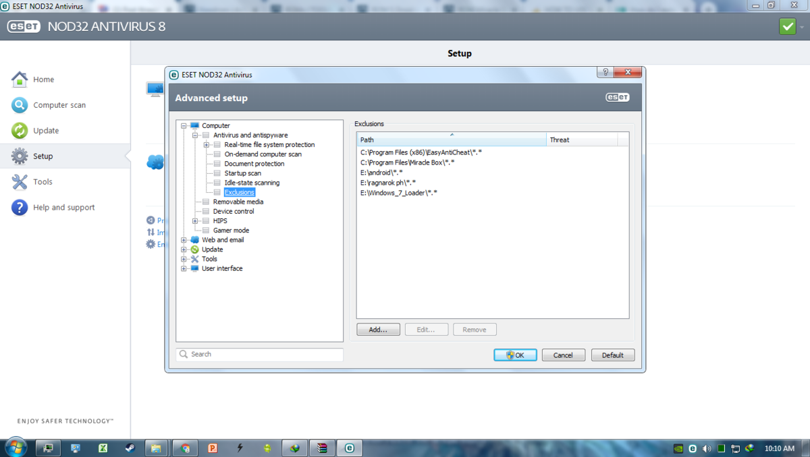The height and width of the screenshot is (457, 810).
Task: Click the green Update icon in the tree
Action: coord(194,249)
